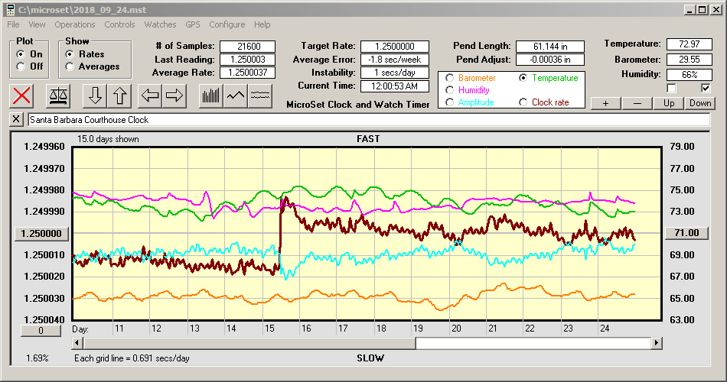The width and height of the screenshot is (727, 382).
Task: Click the '15.0 days shown' text
Action: [x=108, y=139]
